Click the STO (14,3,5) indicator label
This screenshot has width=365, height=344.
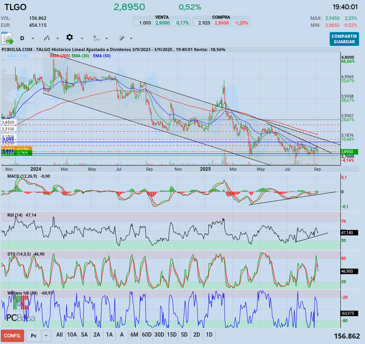click(x=19, y=254)
